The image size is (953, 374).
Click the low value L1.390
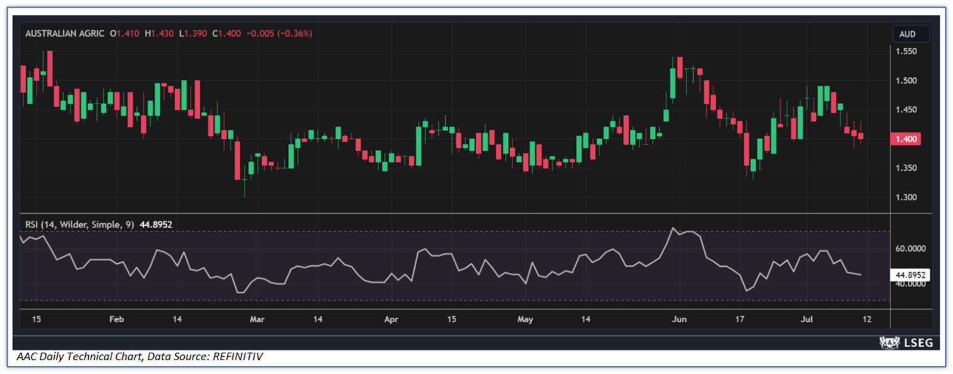pos(193,33)
